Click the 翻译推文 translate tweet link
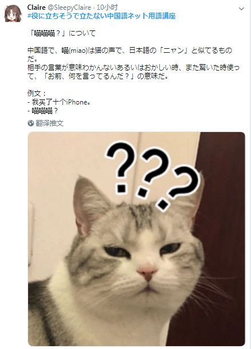The width and height of the screenshot is (251, 349). (x=49, y=123)
